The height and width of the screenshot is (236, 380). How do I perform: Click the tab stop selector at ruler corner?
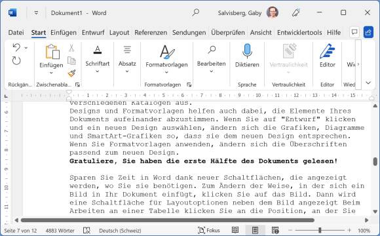pos(6,96)
